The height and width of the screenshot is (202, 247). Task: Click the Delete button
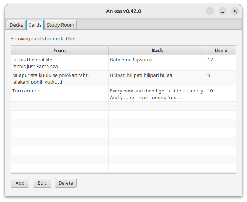click(66, 183)
